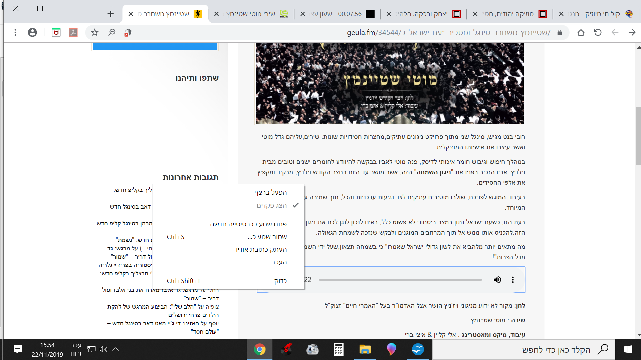Toggle the 'הצג פקדים' checked menu option

point(271,205)
